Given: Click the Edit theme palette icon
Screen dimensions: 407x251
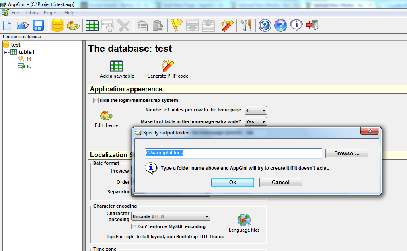Looking at the screenshot, I should click(107, 115).
